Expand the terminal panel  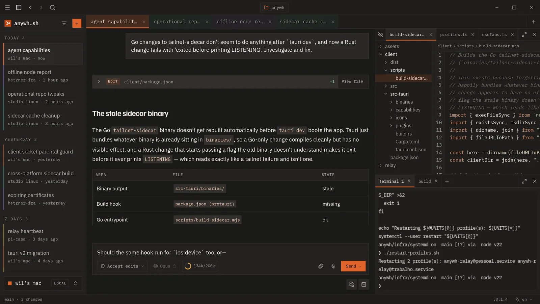click(x=524, y=181)
